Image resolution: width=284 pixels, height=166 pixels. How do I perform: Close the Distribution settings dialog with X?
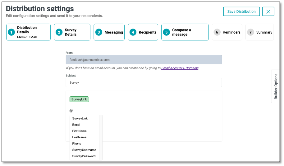click(x=268, y=12)
